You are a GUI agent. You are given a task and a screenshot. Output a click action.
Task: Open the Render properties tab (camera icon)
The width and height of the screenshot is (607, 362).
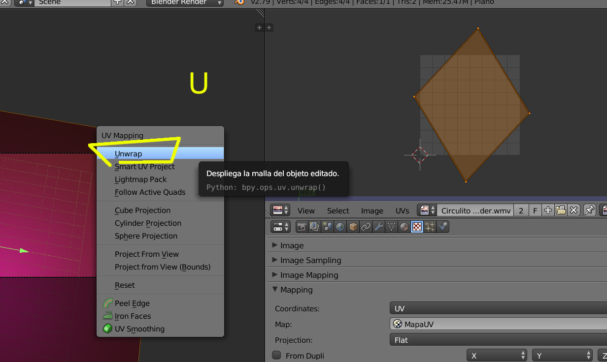tap(302, 227)
